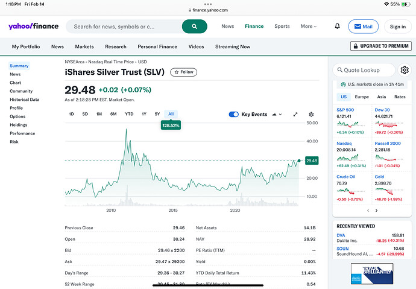Open the chart type dropdown
The width and height of the screenshot is (416, 289).
tap(277, 115)
